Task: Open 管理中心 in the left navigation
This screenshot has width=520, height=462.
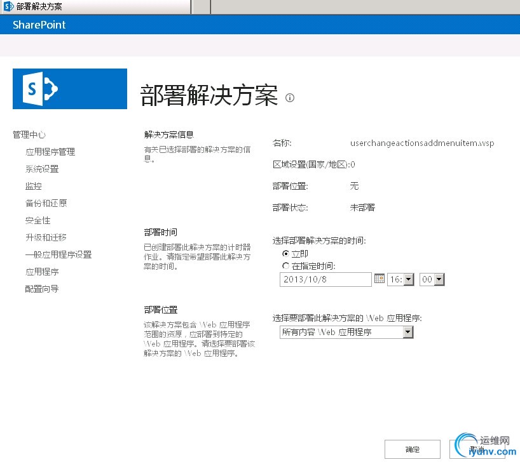Action: (29, 135)
